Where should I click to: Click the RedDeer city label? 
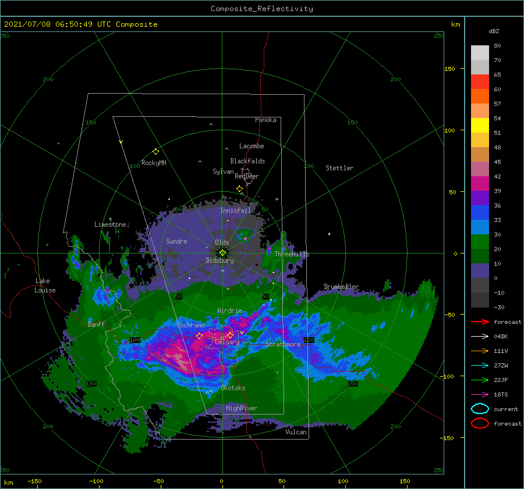tap(247, 176)
